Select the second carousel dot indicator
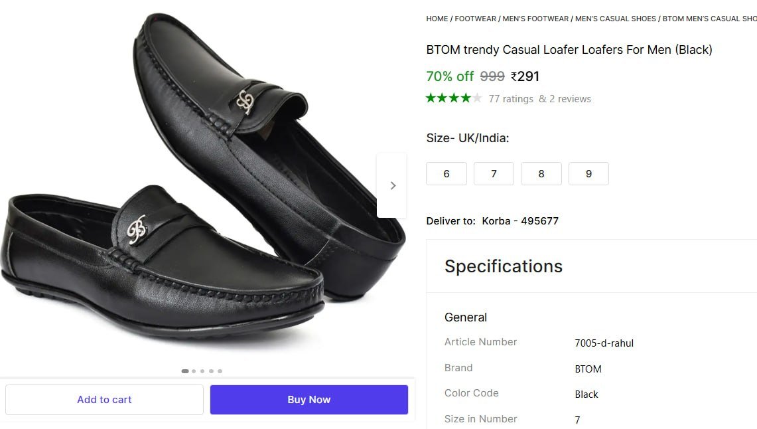 (x=193, y=371)
